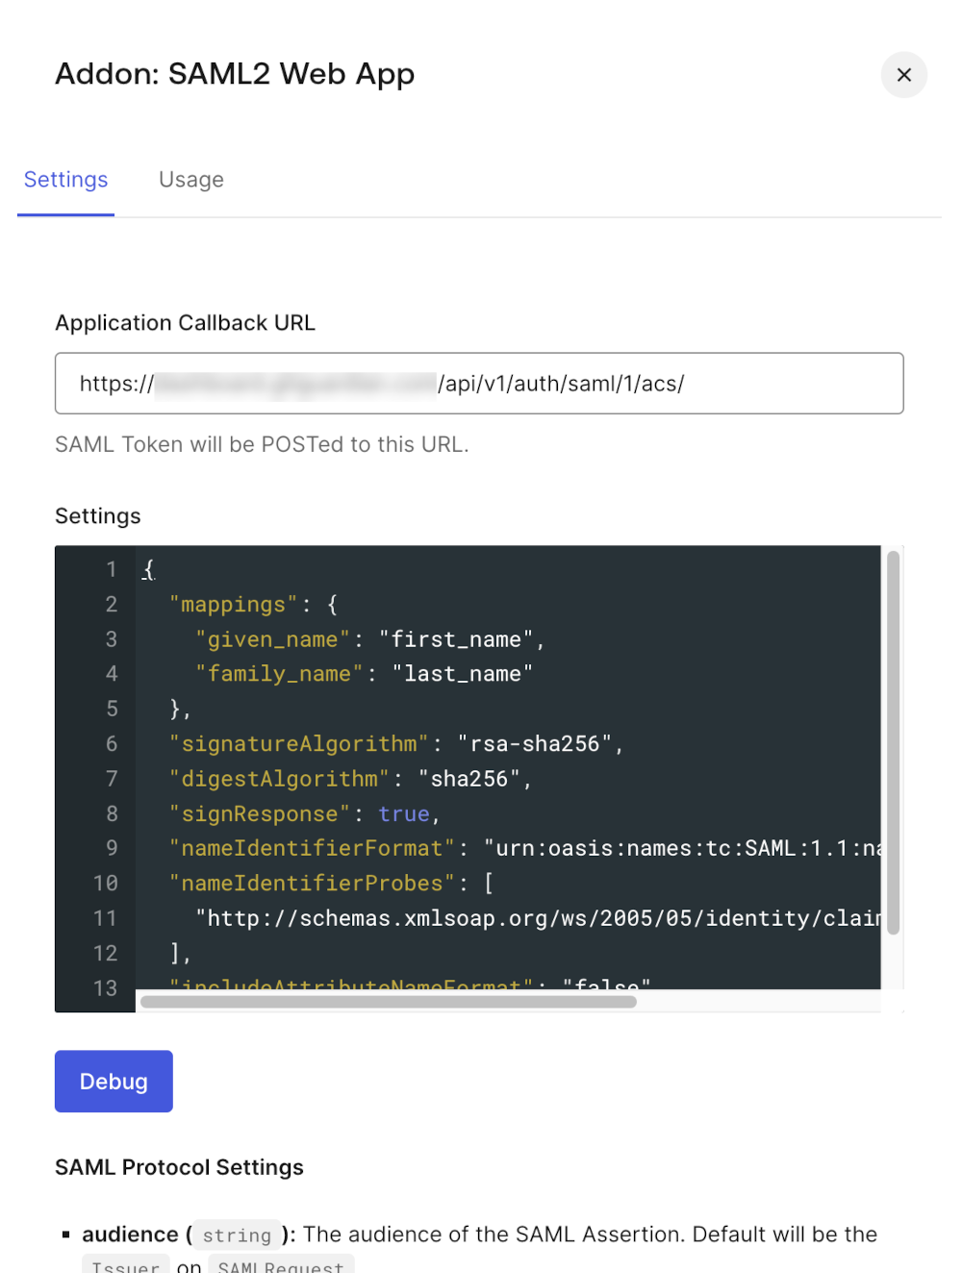Image resolution: width=962 pixels, height=1273 pixels.
Task: Click the code editor horizontal scrollbar
Action: click(x=389, y=1002)
